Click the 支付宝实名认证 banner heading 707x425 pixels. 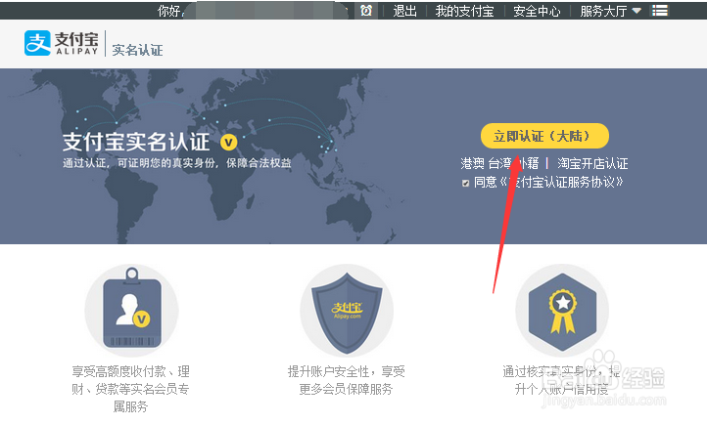coord(136,142)
